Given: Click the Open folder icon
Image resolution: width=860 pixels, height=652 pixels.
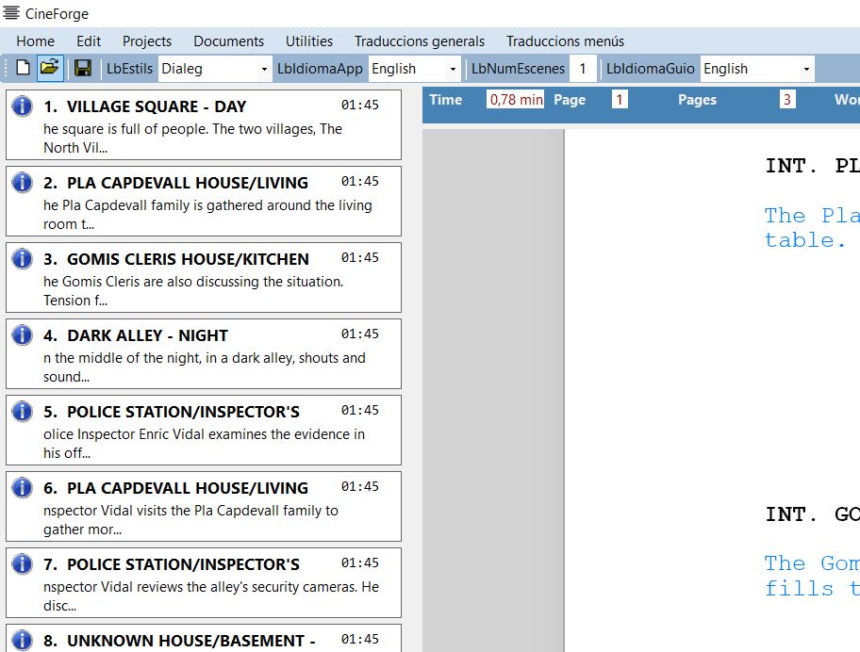Looking at the screenshot, I should [50, 69].
